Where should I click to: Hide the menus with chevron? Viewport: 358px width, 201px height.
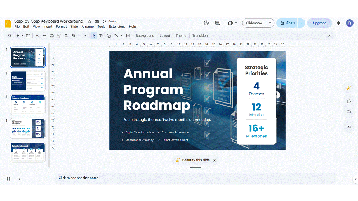(x=329, y=36)
